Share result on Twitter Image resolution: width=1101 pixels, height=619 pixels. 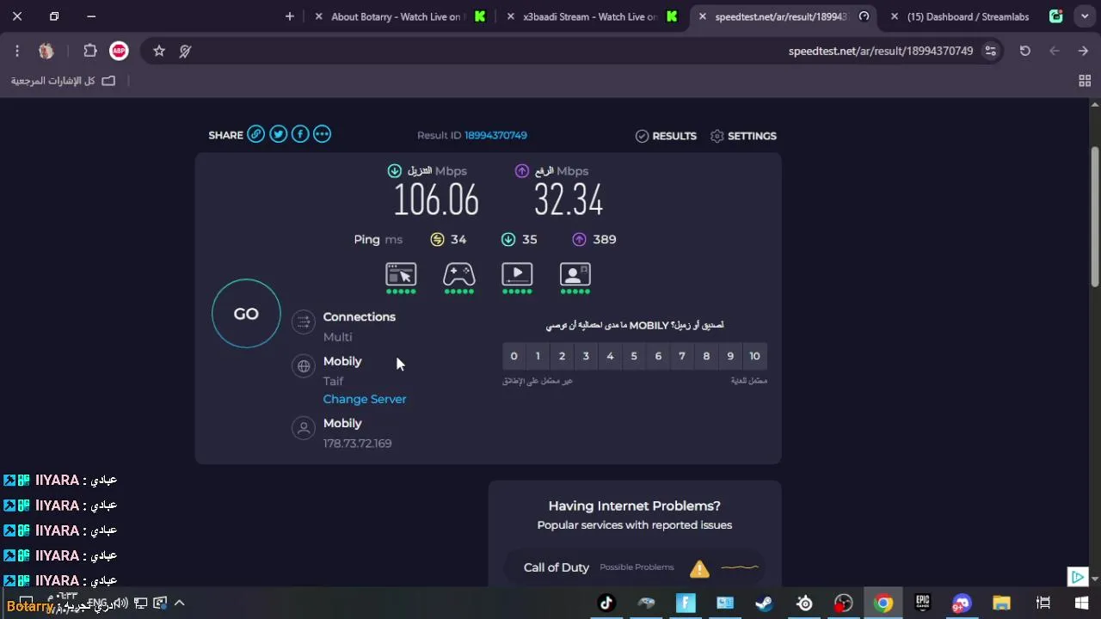[278, 134]
